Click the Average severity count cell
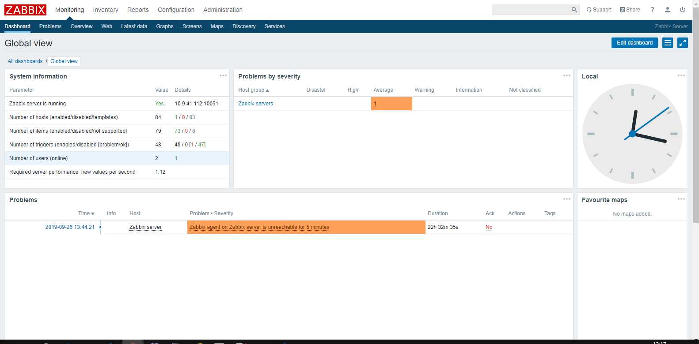Screen dimensions: 699x344 [391, 104]
